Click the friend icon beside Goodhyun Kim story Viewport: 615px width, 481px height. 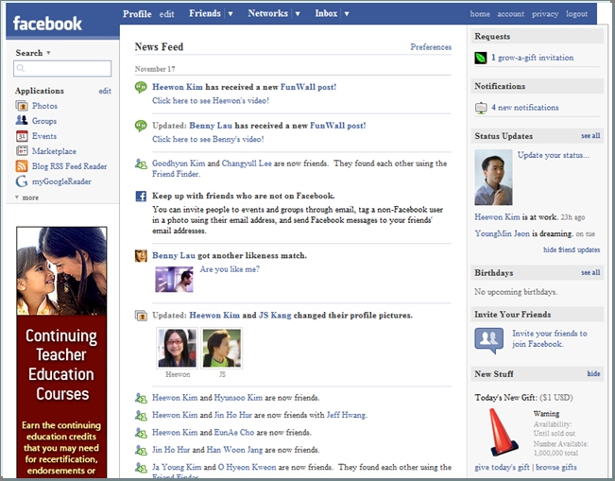coord(141,164)
